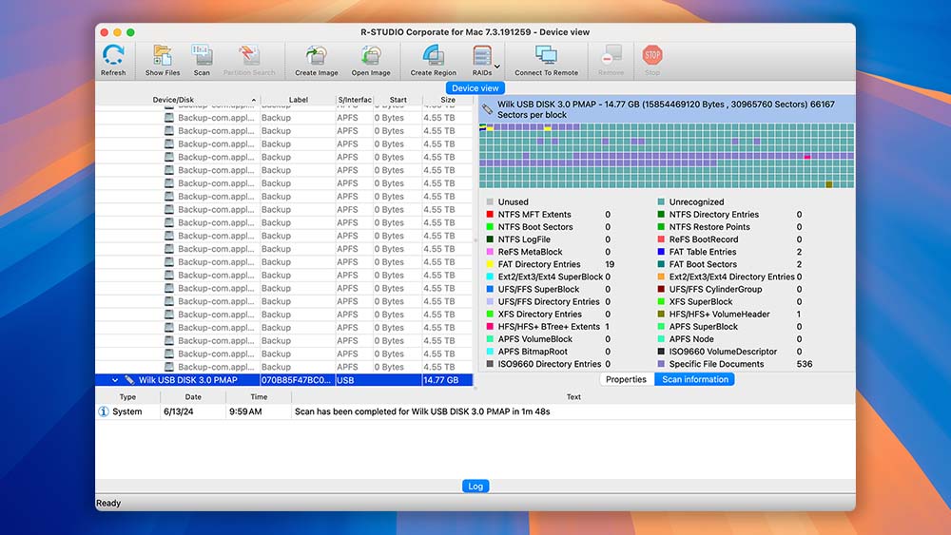
Task: Click the Label column header
Action: (298, 100)
